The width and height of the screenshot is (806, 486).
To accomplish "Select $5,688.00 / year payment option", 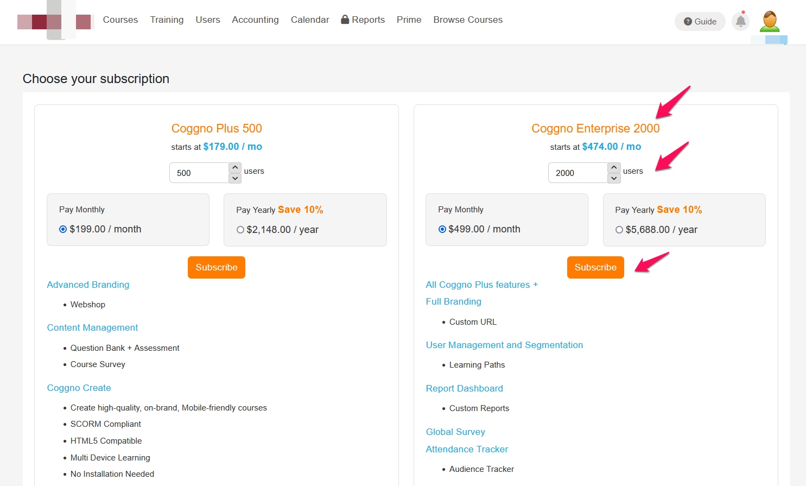I will coord(619,230).
